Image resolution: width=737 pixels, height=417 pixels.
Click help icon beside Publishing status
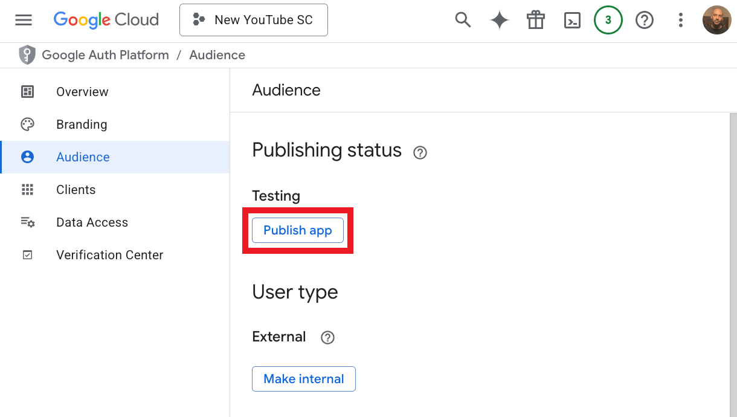coord(420,153)
